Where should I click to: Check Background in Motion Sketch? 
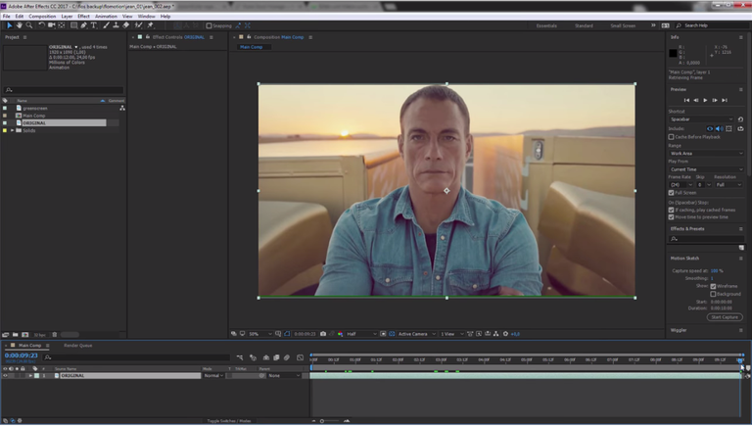click(x=713, y=294)
